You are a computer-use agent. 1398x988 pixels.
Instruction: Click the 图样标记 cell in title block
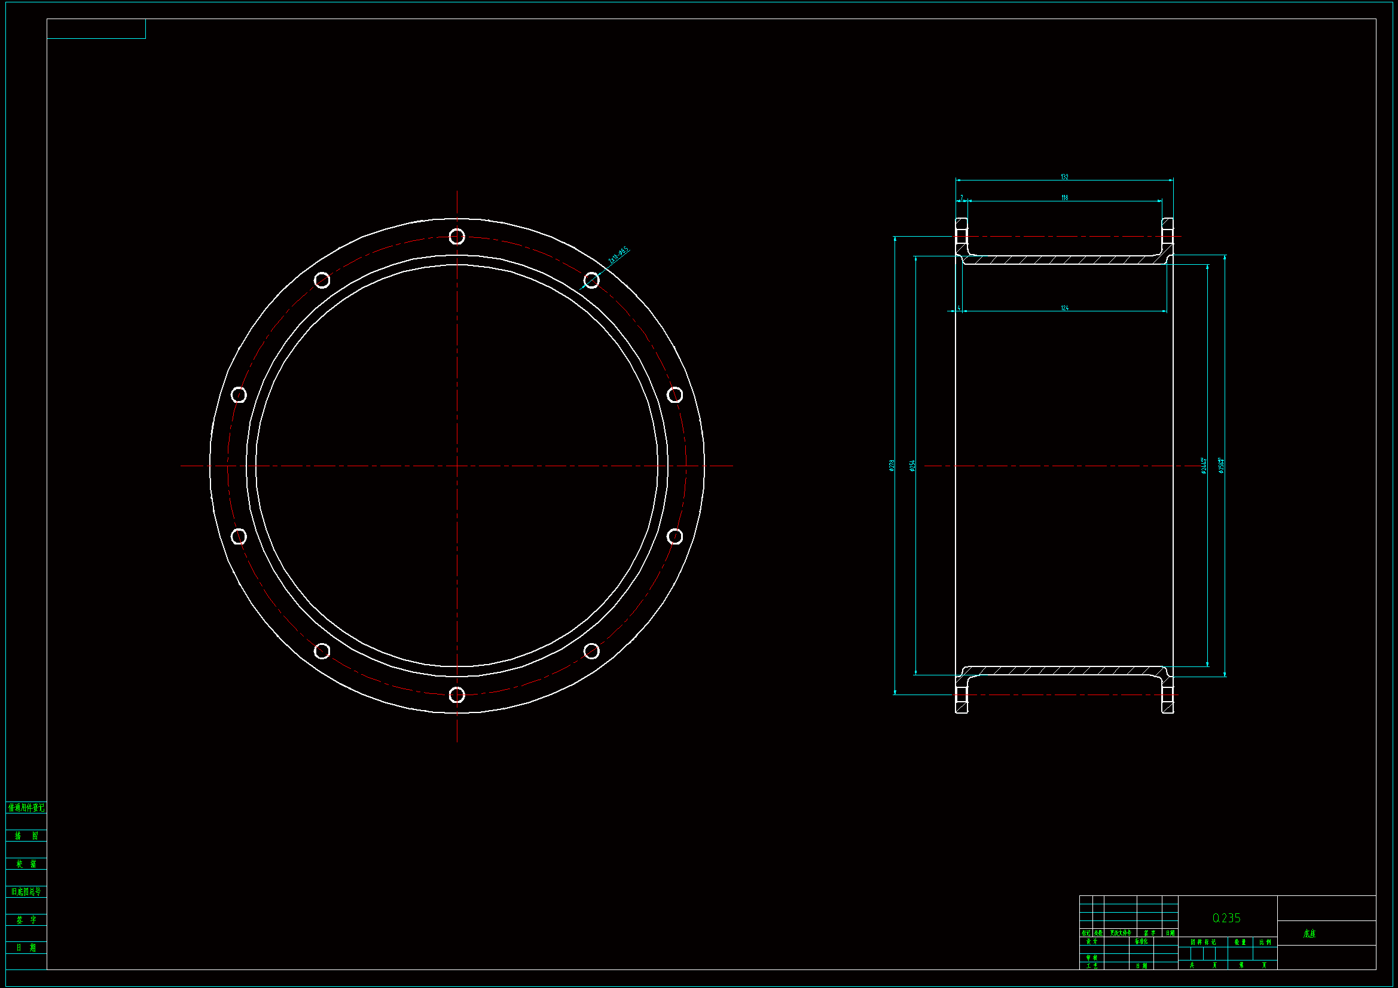point(1202,943)
